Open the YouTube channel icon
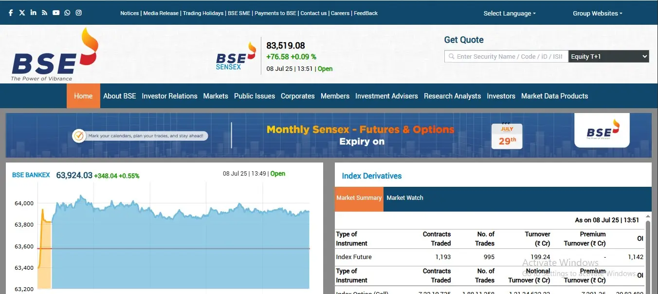Screen dimensions: 658x294 (x=55, y=12)
